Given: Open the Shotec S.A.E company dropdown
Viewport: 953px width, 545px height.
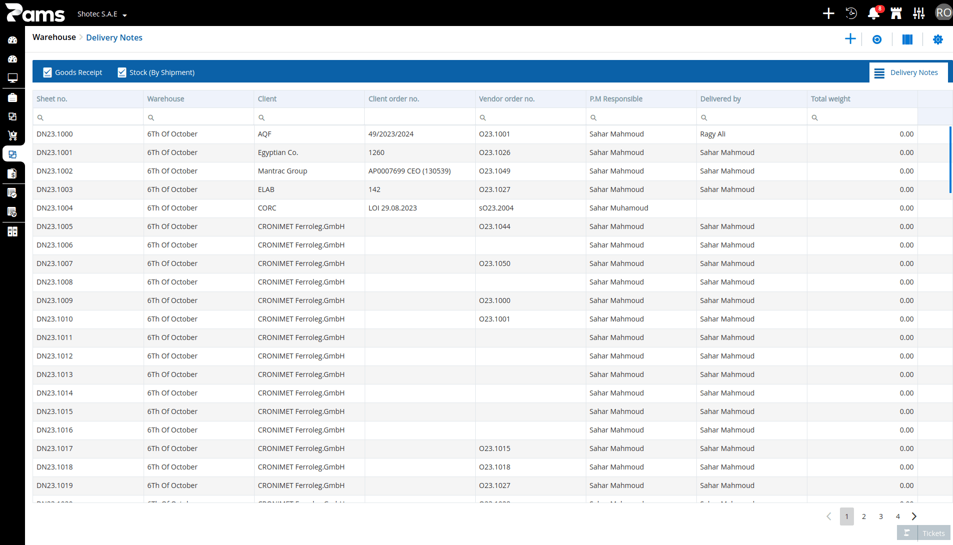Looking at the screenshot, I should (x=102, y=14).
